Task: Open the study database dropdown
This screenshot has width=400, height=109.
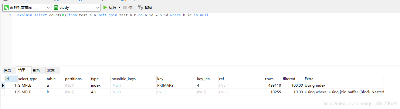Action: 76,8
